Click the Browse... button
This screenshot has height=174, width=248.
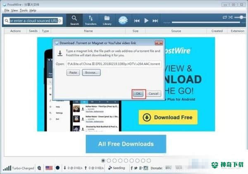(91, 73)
